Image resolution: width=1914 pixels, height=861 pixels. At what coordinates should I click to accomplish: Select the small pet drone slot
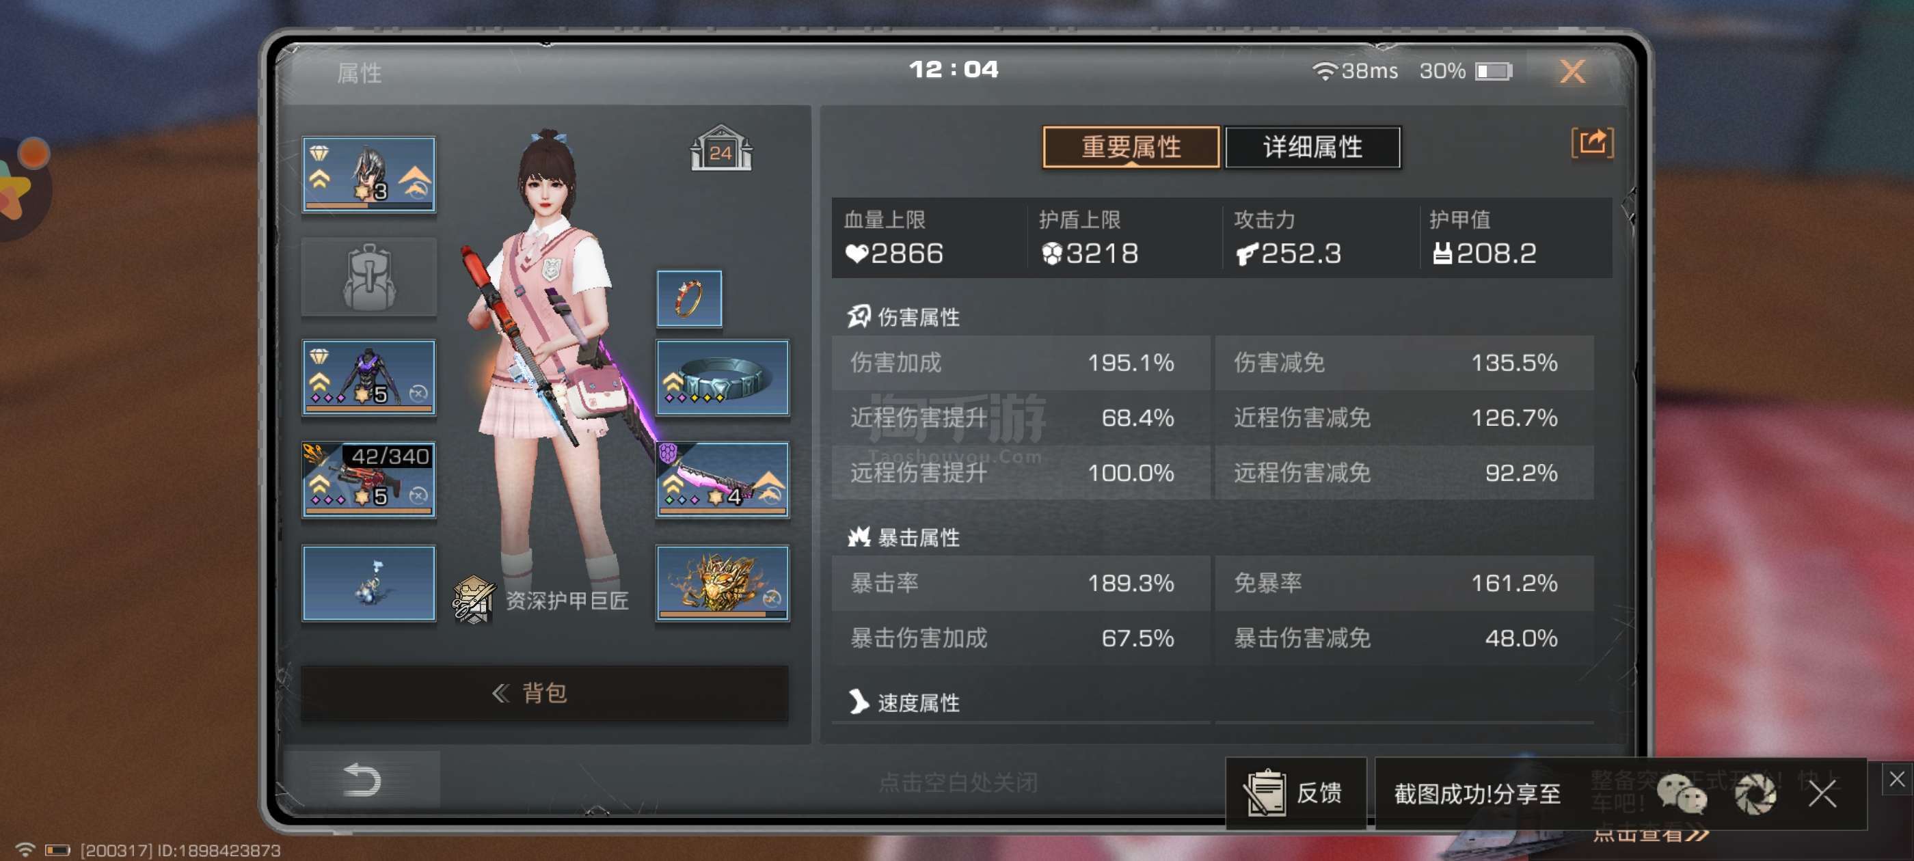368,583
